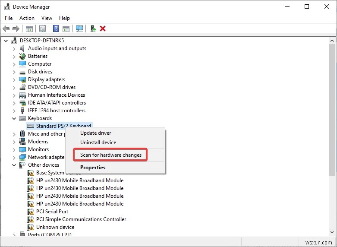Select the Computer category label
Image resolution: width=337 pixels, height=247 pixels.
pos(40,64)
